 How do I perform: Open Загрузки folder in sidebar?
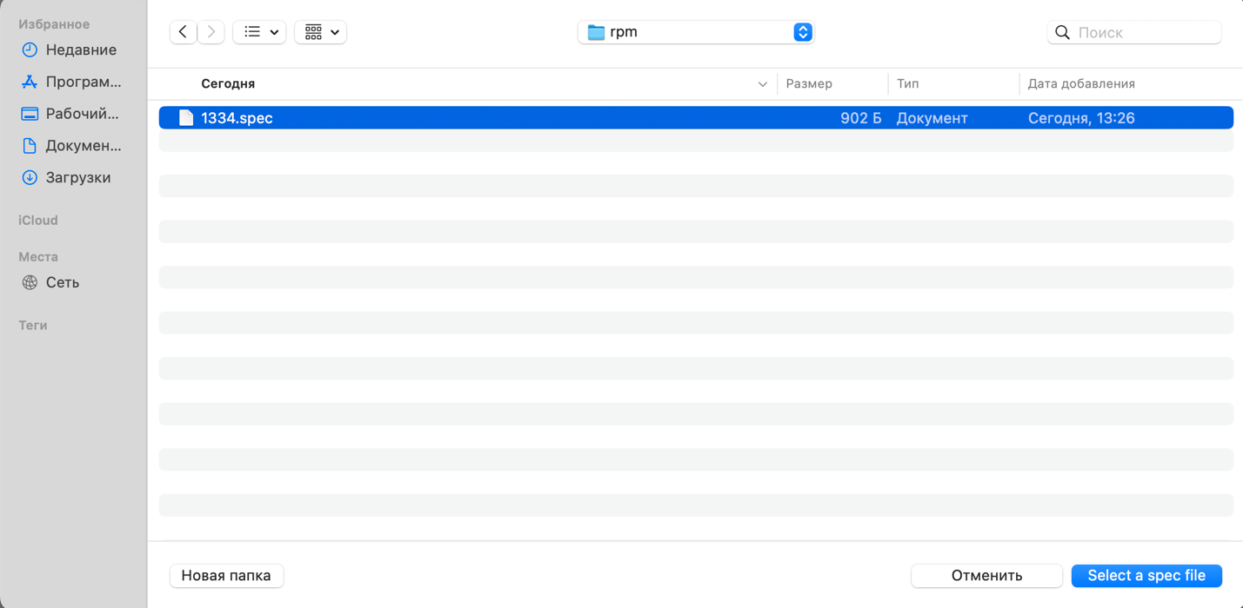tap(77, 177)
